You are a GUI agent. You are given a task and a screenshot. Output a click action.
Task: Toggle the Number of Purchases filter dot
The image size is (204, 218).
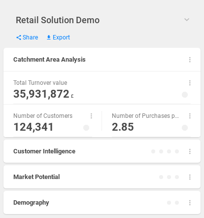point(185,128)
